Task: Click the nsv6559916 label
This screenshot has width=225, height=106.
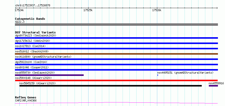Action: 216,83
